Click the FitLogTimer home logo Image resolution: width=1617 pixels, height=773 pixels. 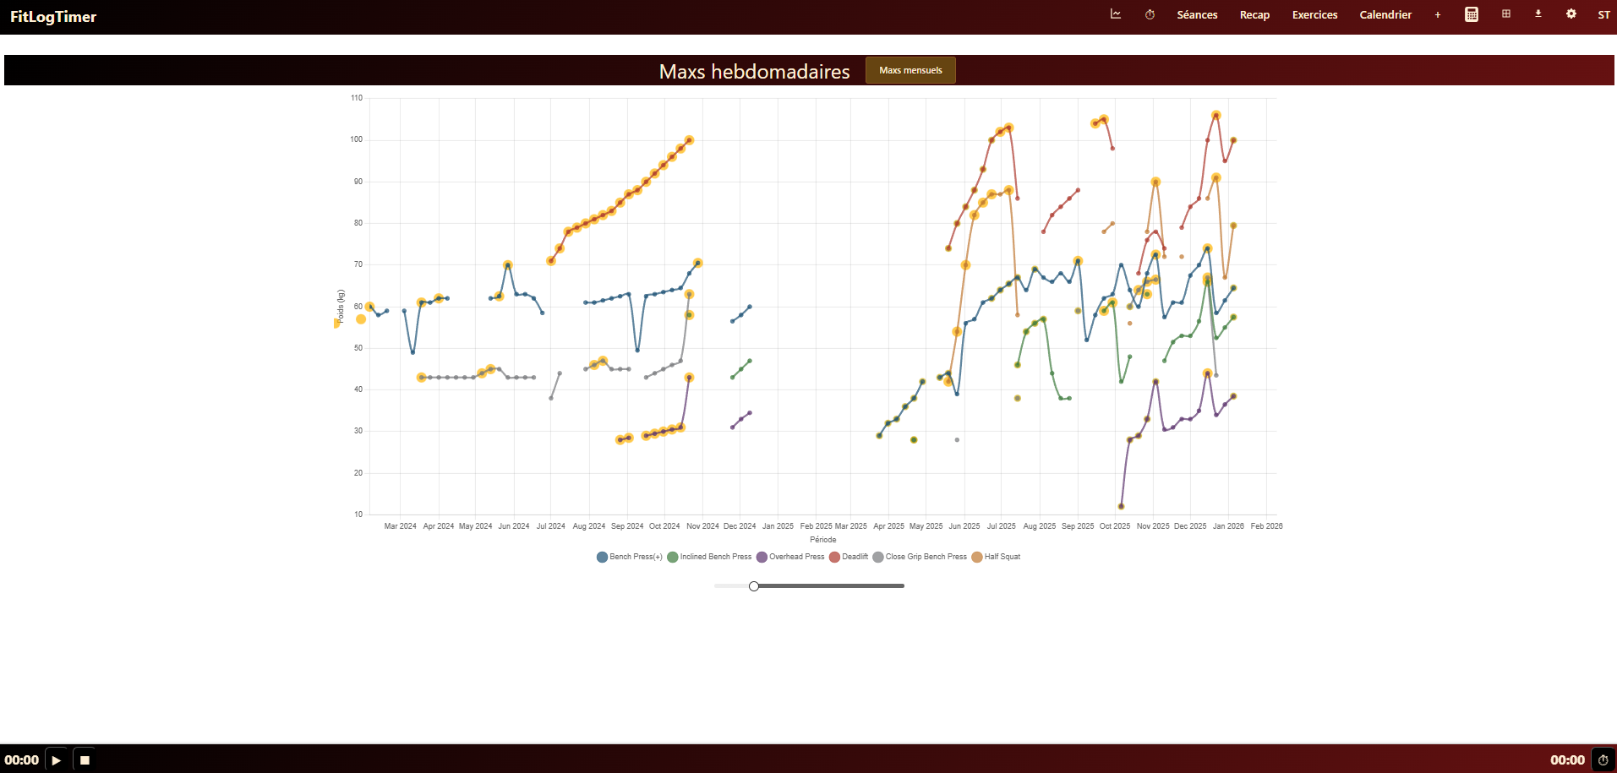(53, 17)
